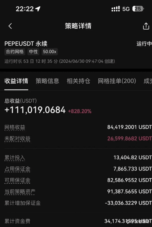This screenshot has height=227, width=152.
Task: Tap the 合约网格 tag
Action: (15, 52)
